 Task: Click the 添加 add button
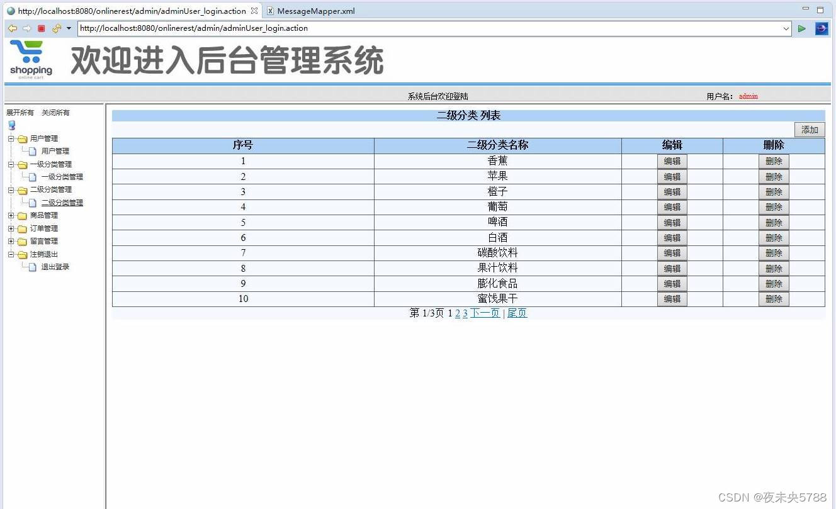[810, 130]
